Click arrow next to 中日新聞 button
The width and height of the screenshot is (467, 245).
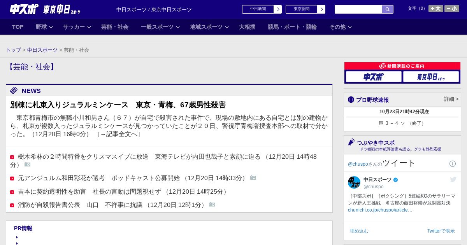click(278, 9)
